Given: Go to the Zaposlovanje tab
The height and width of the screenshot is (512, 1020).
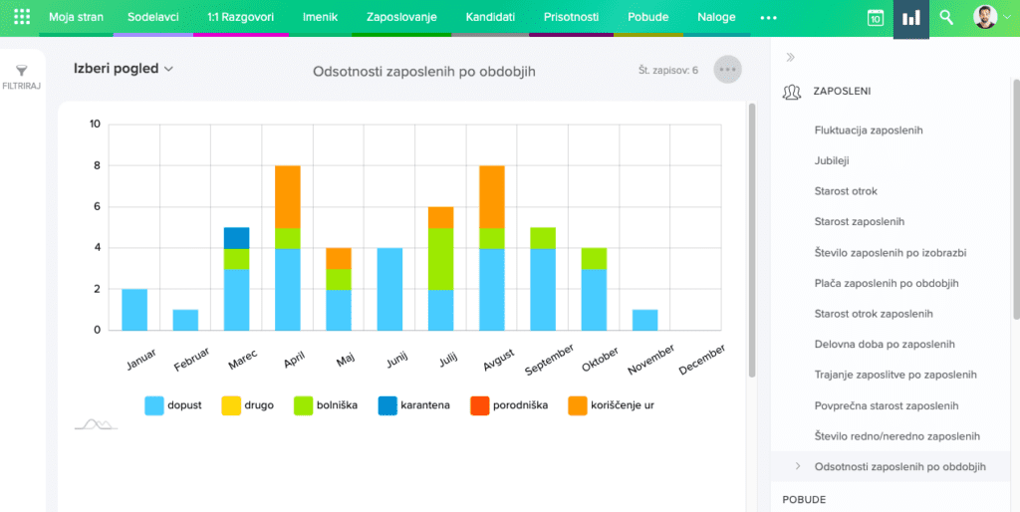Looking at the screenshot, I should tap(401, 18).
